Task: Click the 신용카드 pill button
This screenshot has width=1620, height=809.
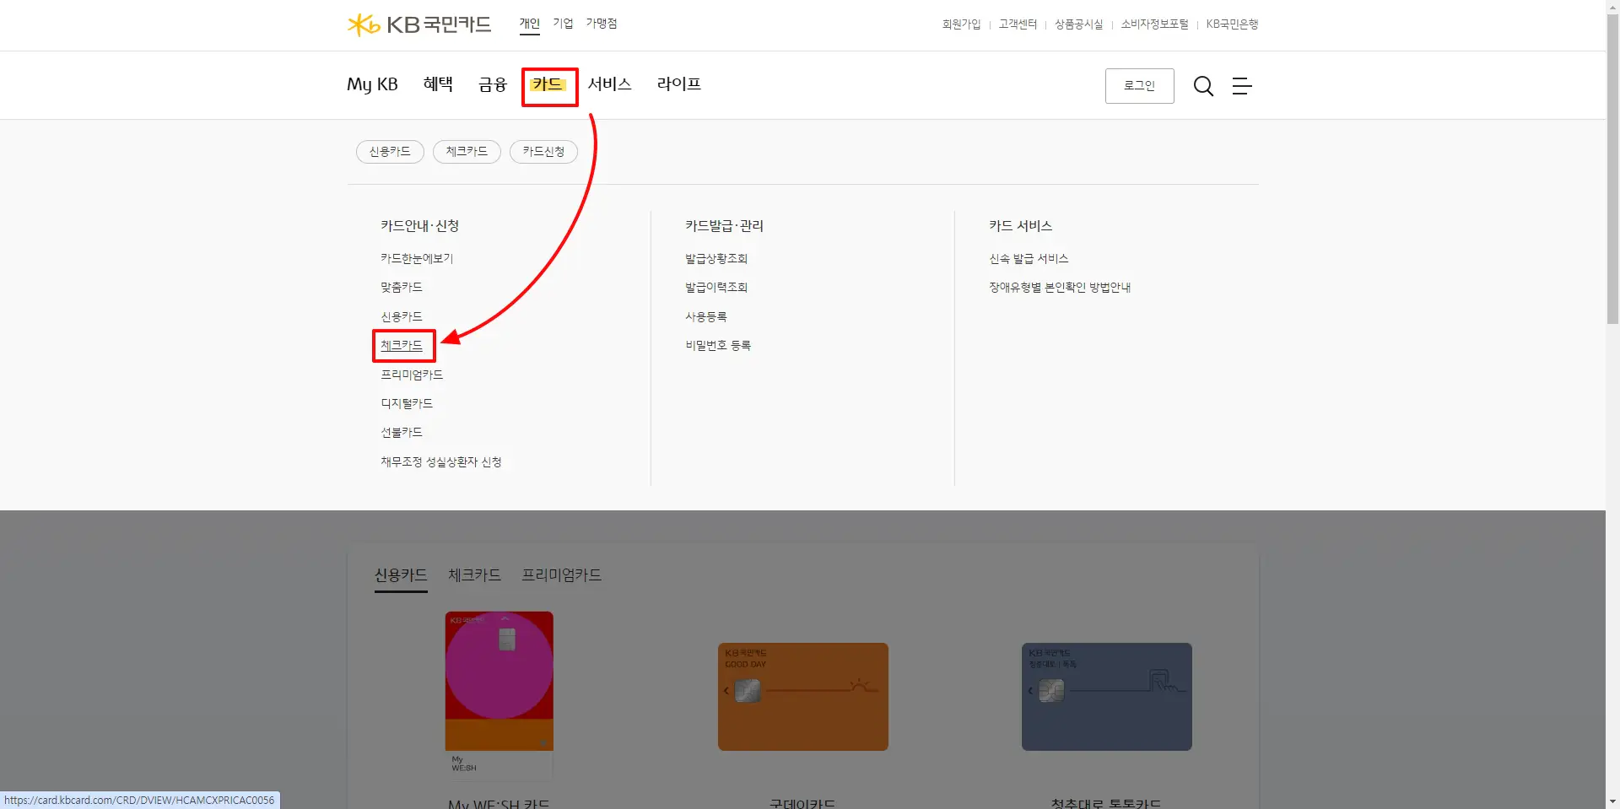Action: point(390,152)
